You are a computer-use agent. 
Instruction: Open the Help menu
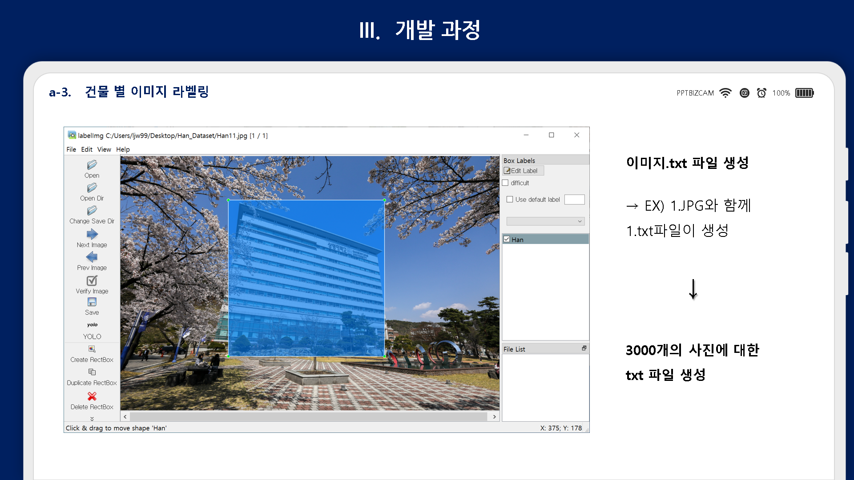tap(123, 149)
